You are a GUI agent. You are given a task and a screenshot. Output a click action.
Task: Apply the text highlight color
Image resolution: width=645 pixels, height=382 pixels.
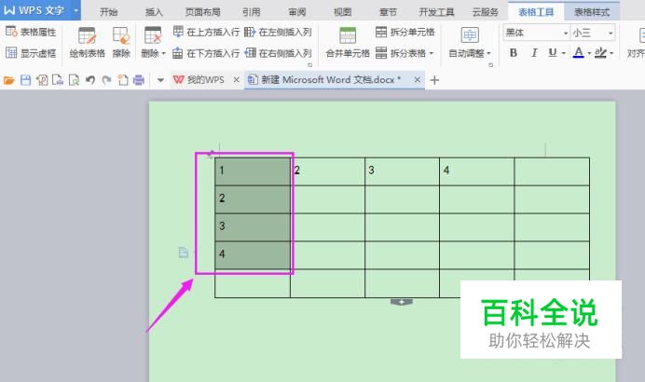point(600,52)
